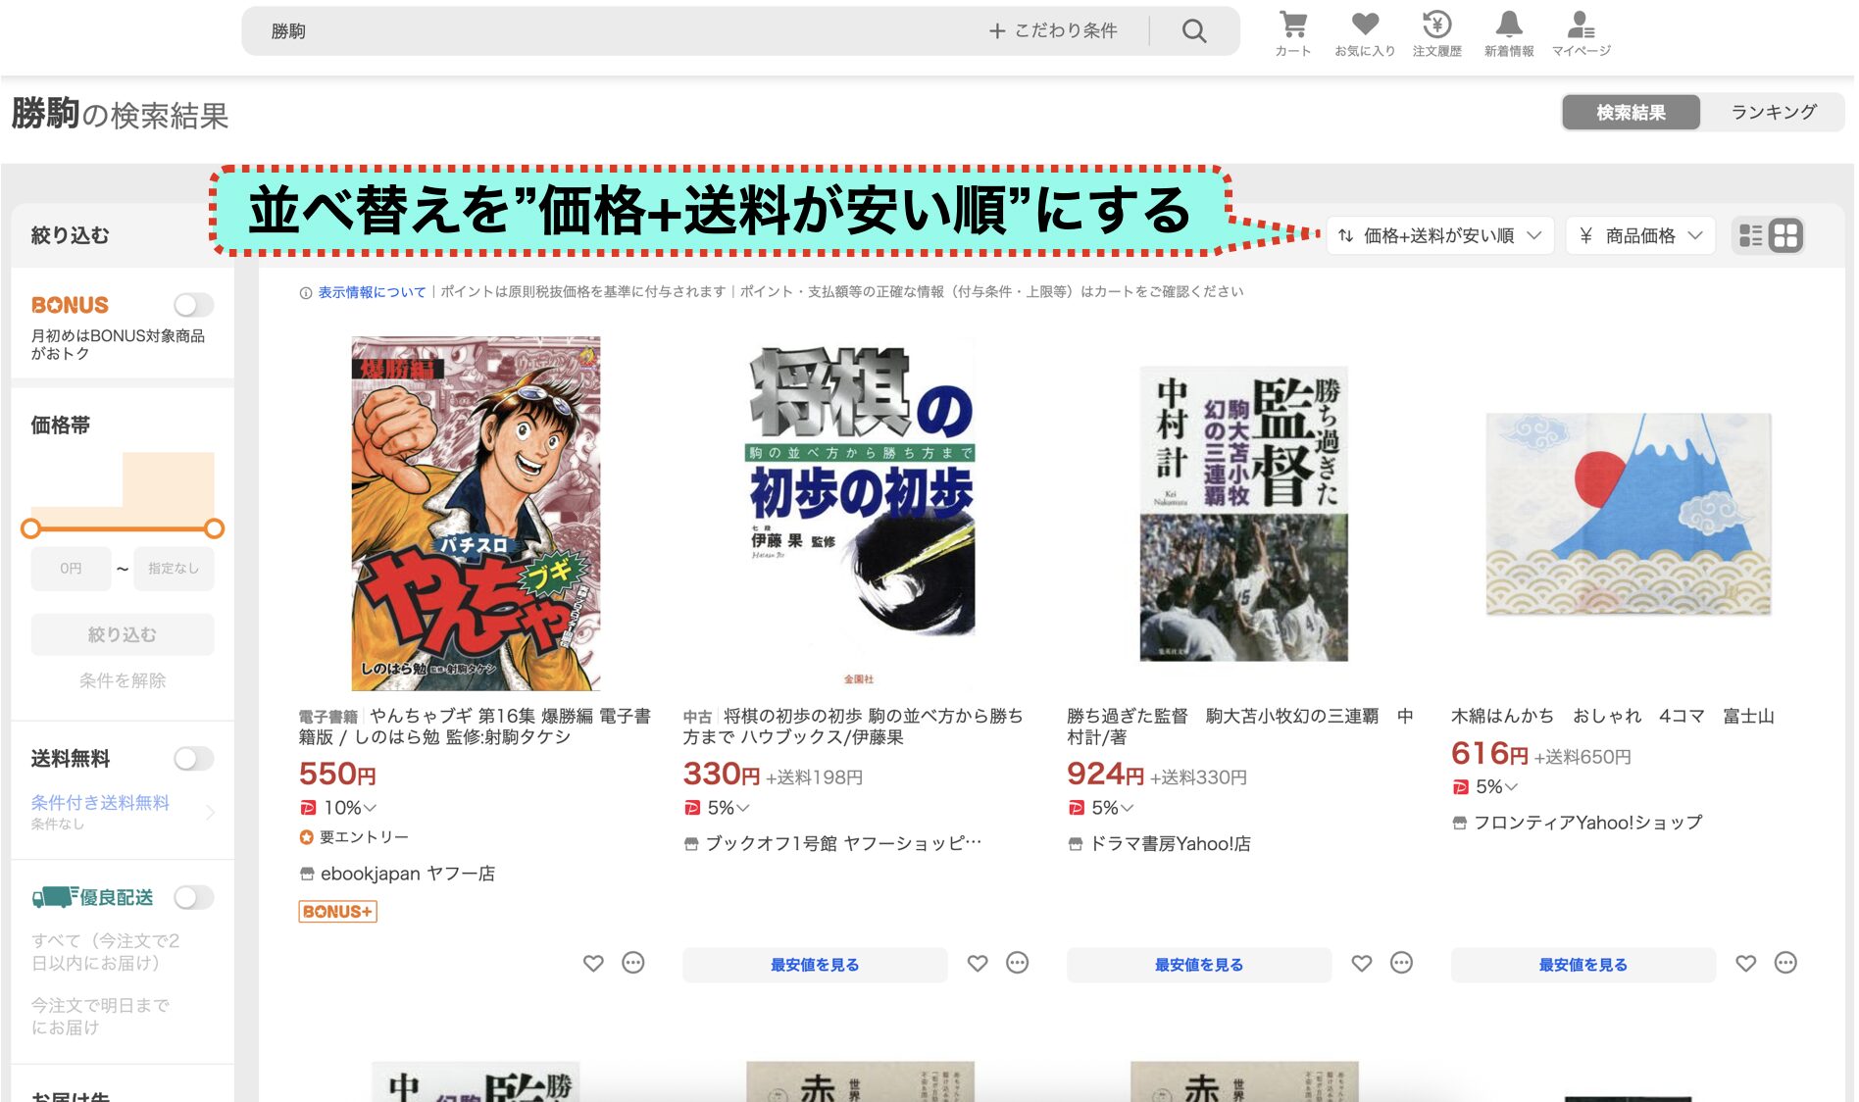The height and width of the screenshot is (1102, 1859).
Task: Open やんちゃブギ 第16集 title link
Action: point(476,726)
